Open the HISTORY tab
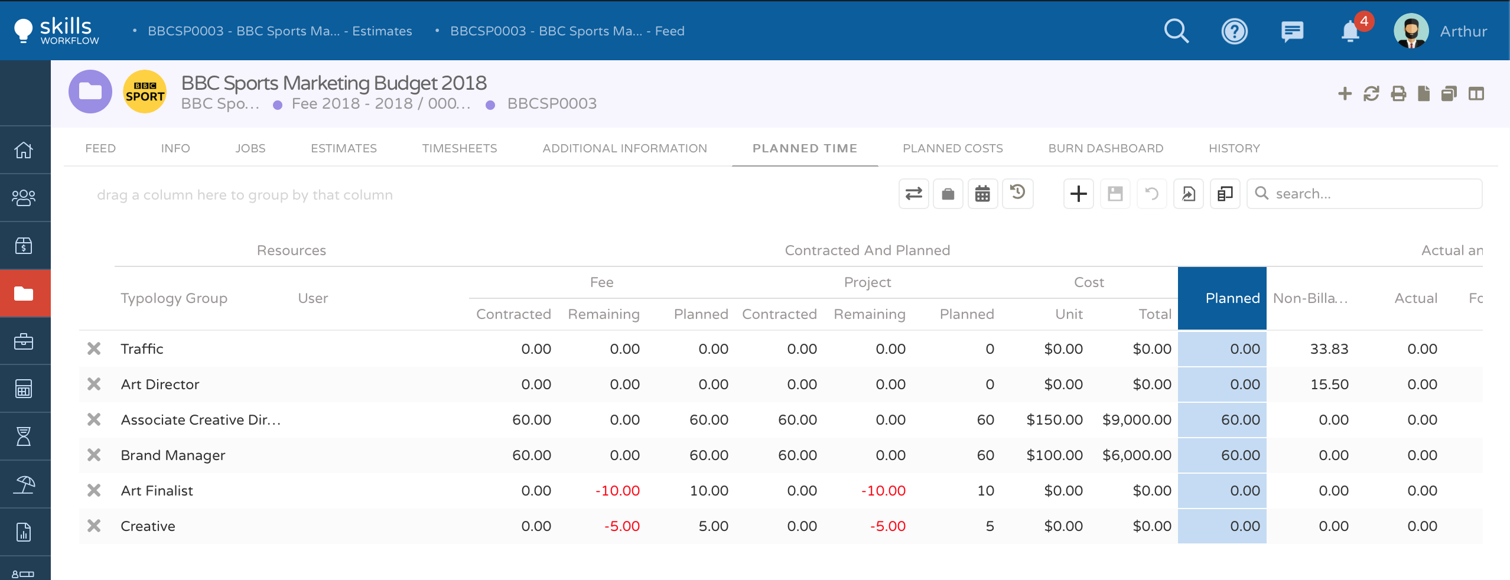Image resolution: width=1510 pixels, height=580 pixels. [x=1234, y=148]
